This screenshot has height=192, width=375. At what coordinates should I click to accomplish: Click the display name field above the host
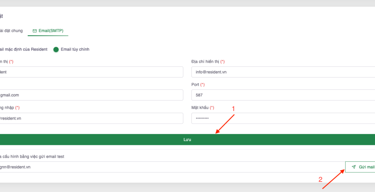click(x=91, y=72)
